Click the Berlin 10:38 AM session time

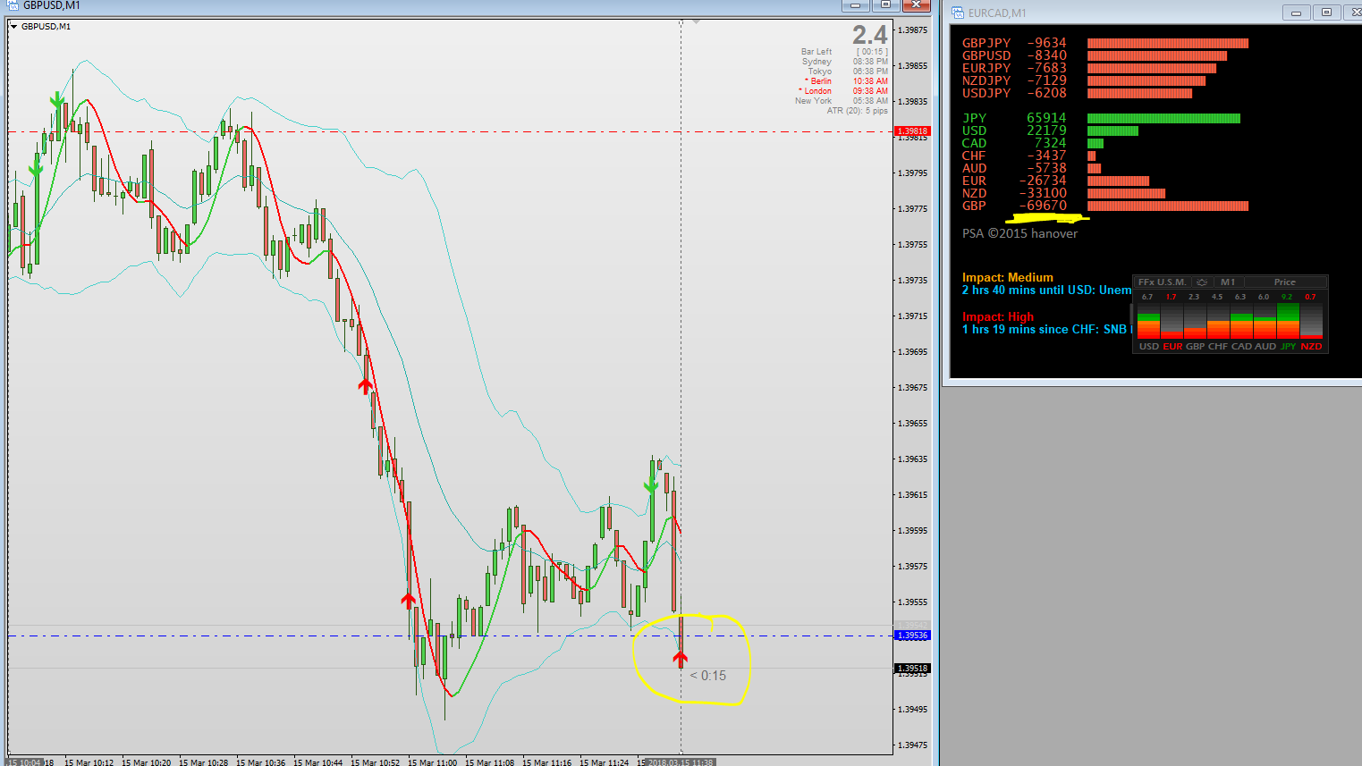pyautogui.click(x=870, y=81)
